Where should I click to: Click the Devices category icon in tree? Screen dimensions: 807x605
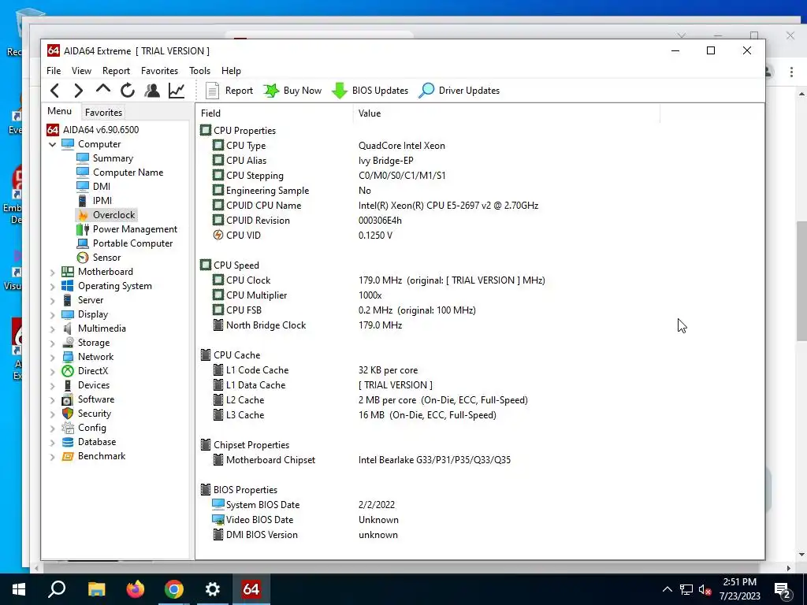[x=68, y=384]
